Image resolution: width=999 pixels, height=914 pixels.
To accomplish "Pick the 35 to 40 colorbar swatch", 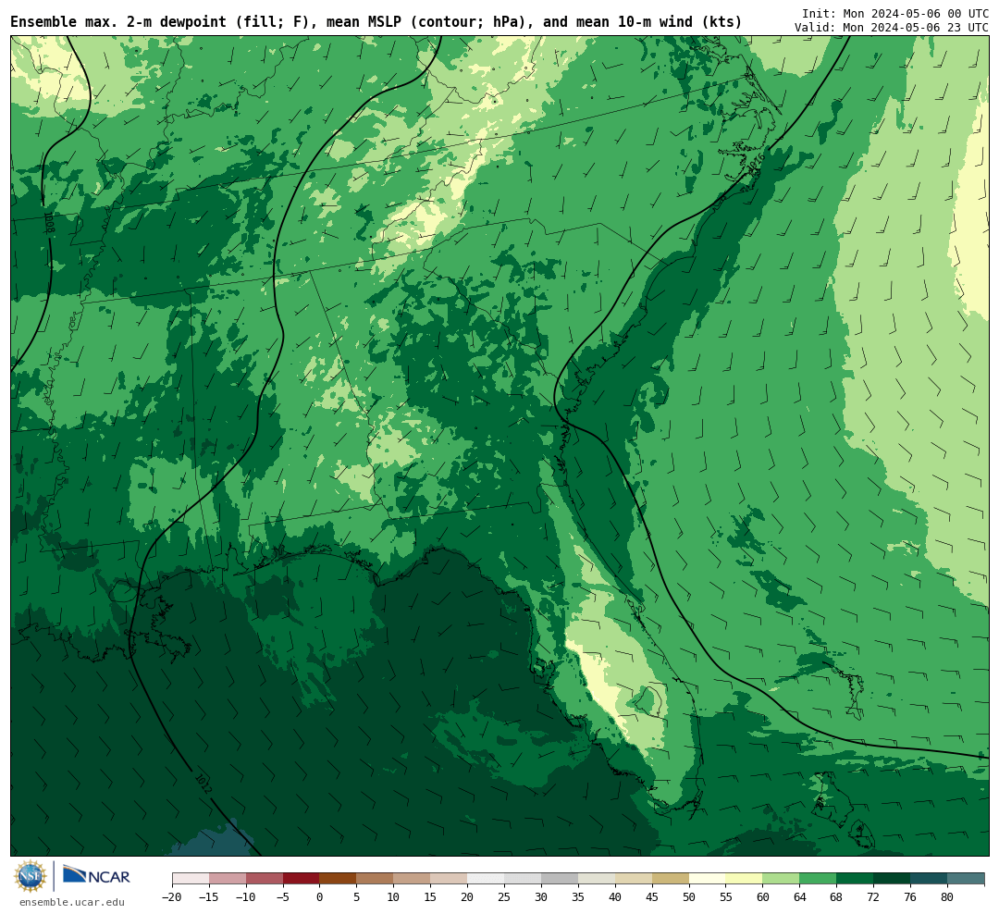I will coord(597,879).
